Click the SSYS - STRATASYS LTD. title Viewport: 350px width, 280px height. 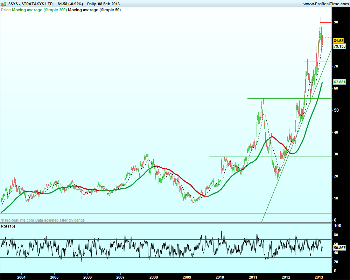(31, 4)
